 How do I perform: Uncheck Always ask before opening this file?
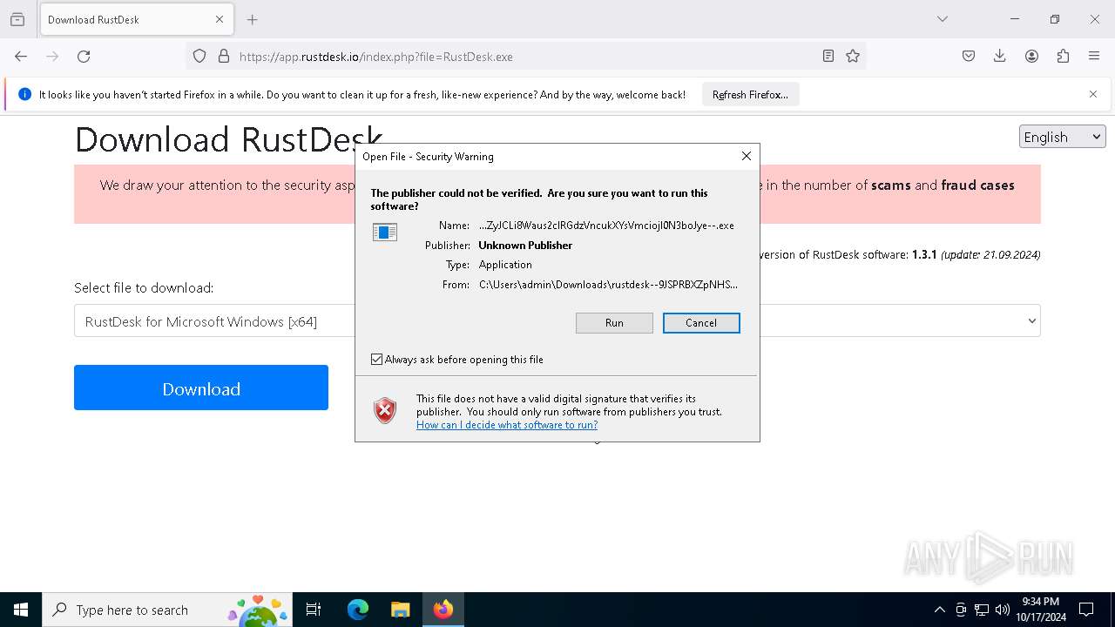[376, 359]
